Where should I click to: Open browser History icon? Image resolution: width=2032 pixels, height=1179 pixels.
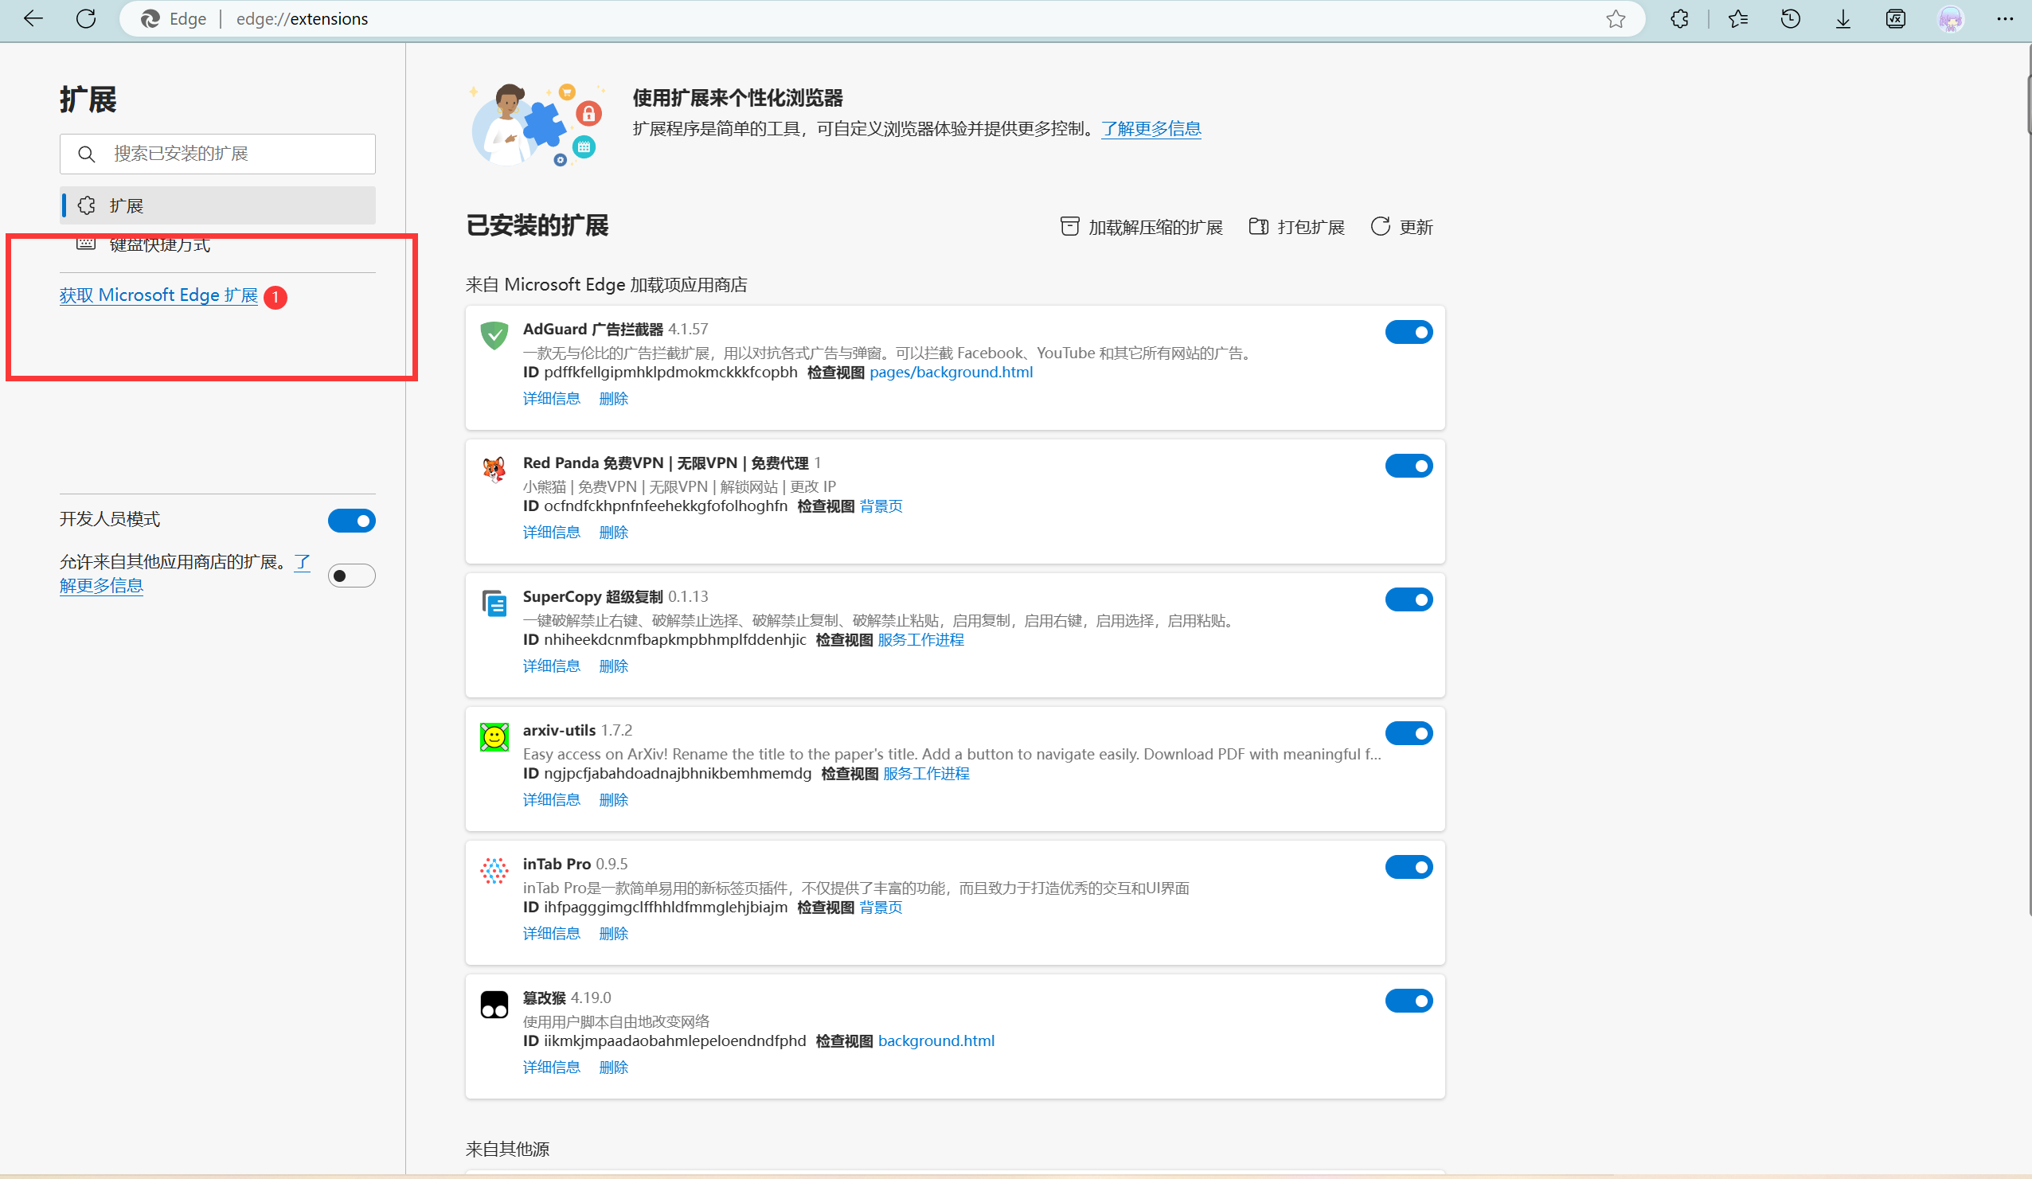(x=1790, y=18)
